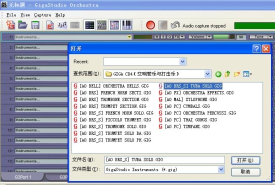
Task: Show the DSP station mixer view icon
Action: [101, 25]
